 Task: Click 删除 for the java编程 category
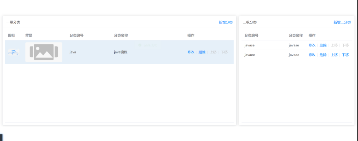202,52
